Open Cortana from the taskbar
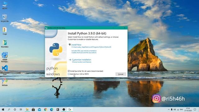Viewport: 199px width, 112px height. click(15, 110)
